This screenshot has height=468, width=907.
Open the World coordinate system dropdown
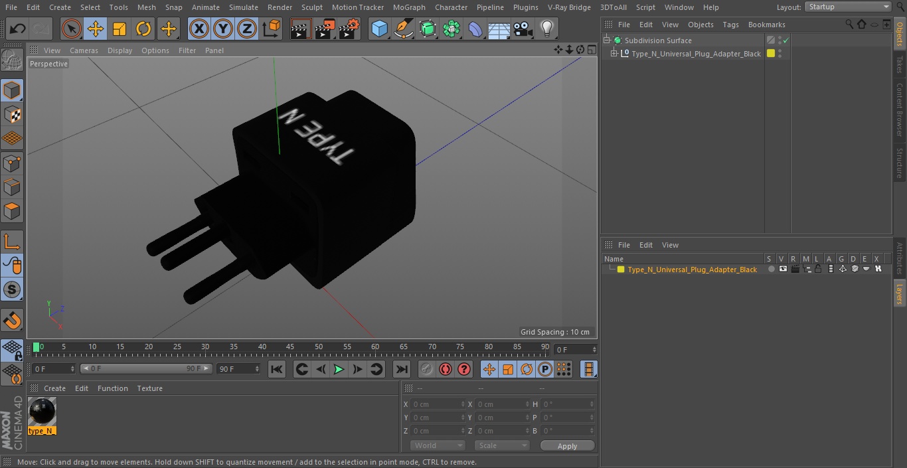point(438,445)
